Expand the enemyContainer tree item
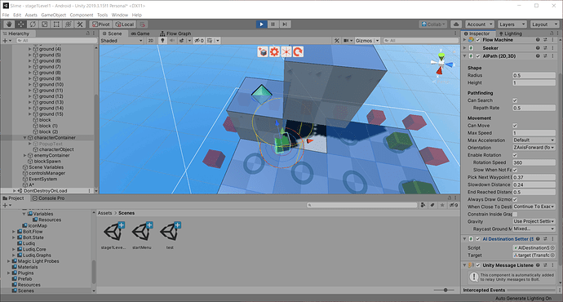 [x=24, y=155]
